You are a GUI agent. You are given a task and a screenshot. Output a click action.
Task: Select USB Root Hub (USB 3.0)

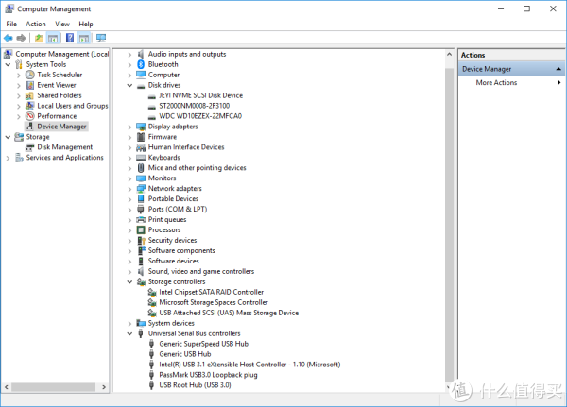click(195, 385)
